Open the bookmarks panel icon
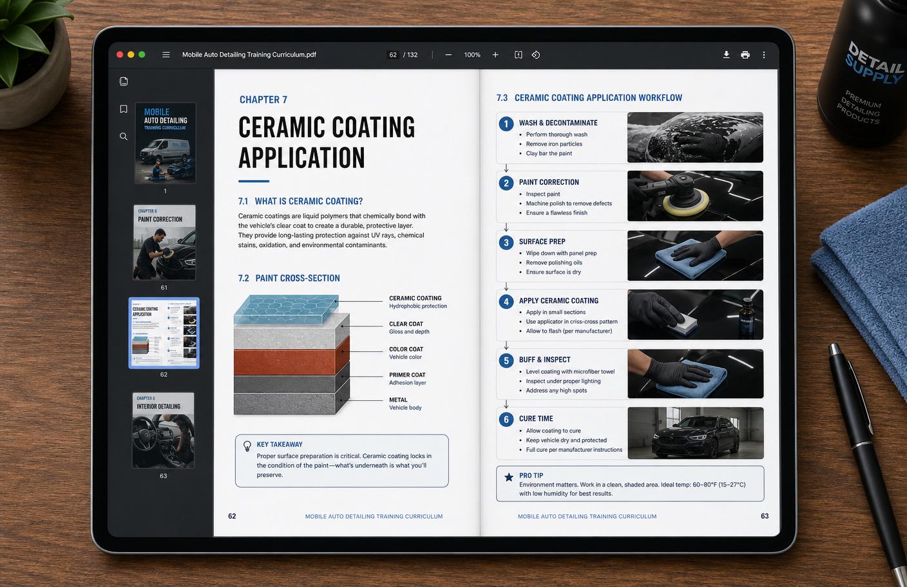 124,109
